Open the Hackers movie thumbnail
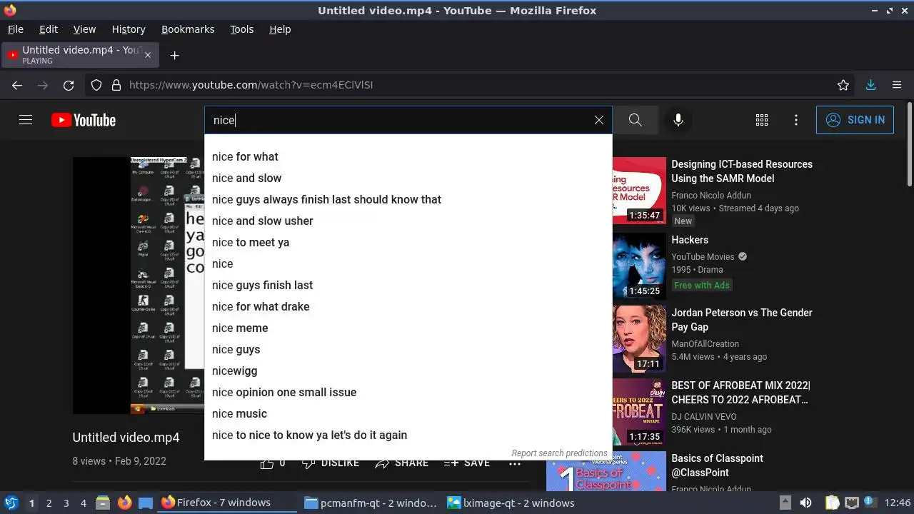This screenshot has width=914, height=514. (639, 266)
